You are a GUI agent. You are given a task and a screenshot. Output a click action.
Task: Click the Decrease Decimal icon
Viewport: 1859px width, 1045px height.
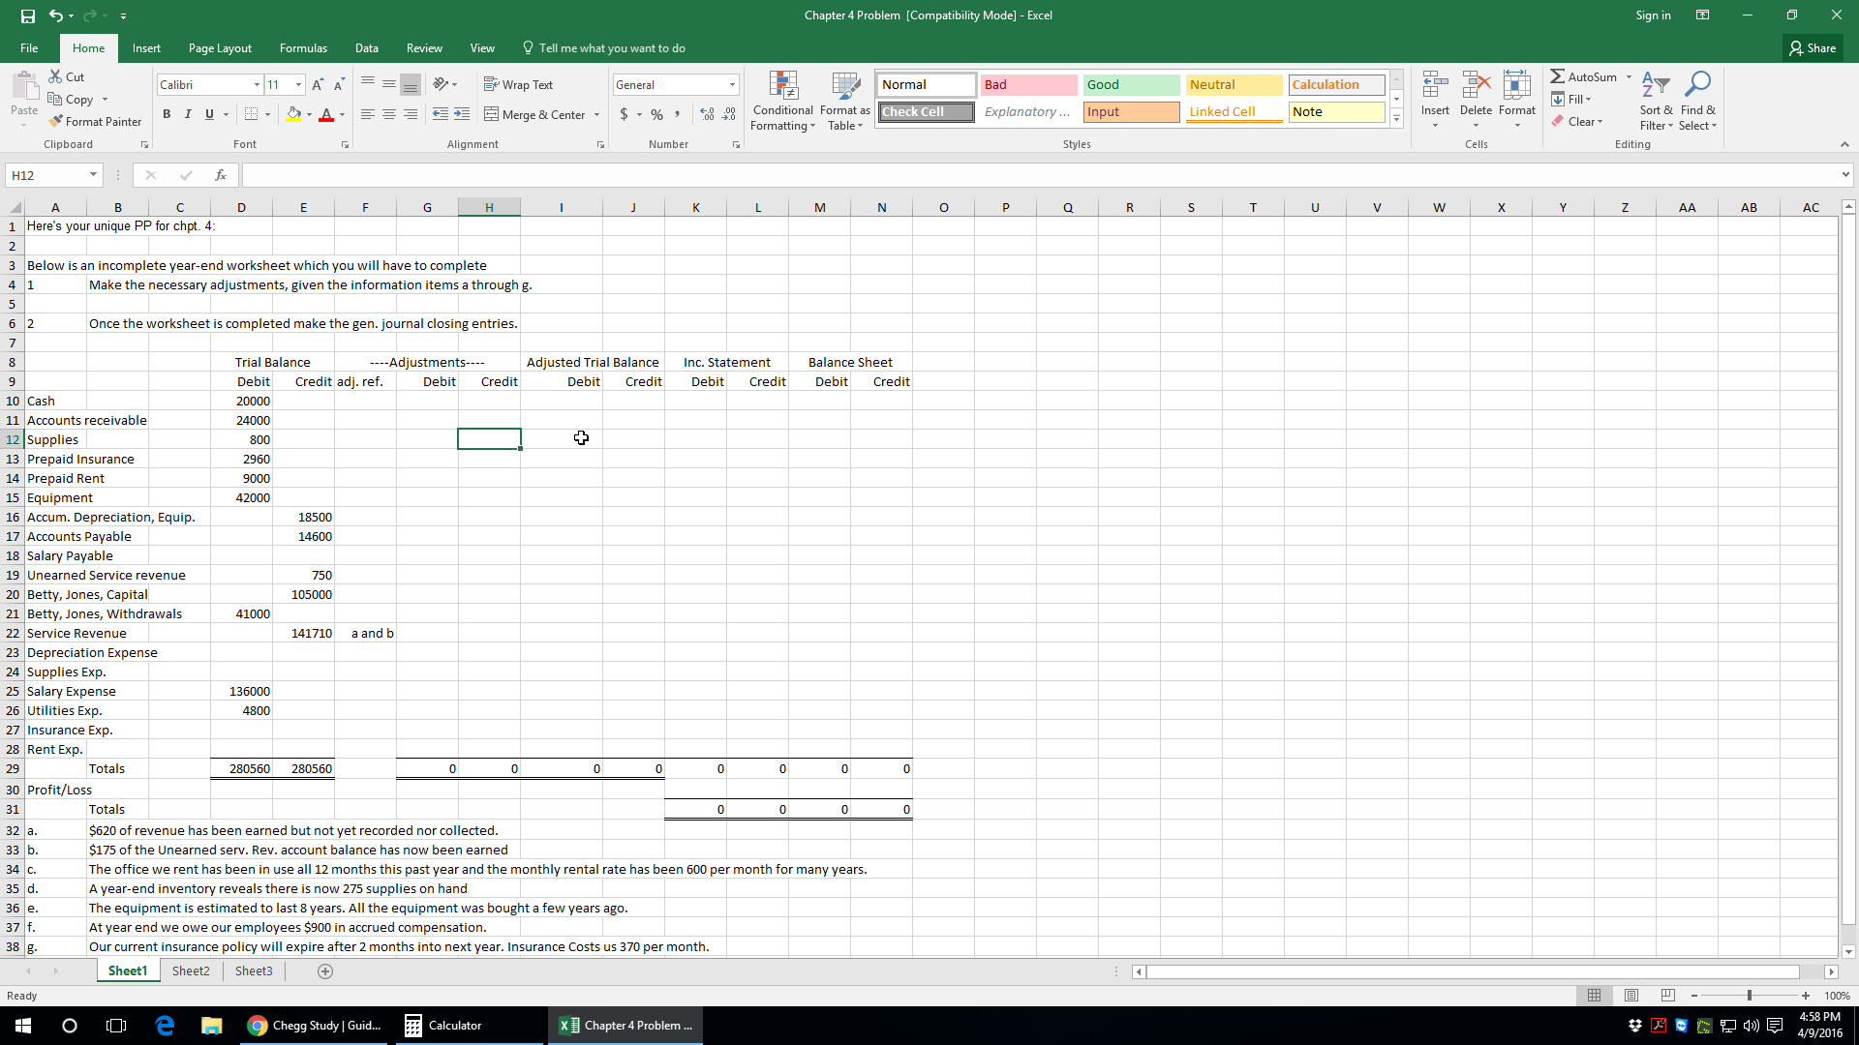tap(729, 114)
